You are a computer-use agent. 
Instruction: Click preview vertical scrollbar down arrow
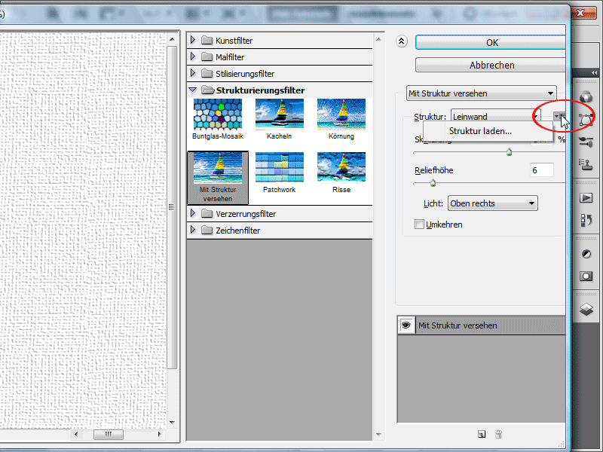172,423
